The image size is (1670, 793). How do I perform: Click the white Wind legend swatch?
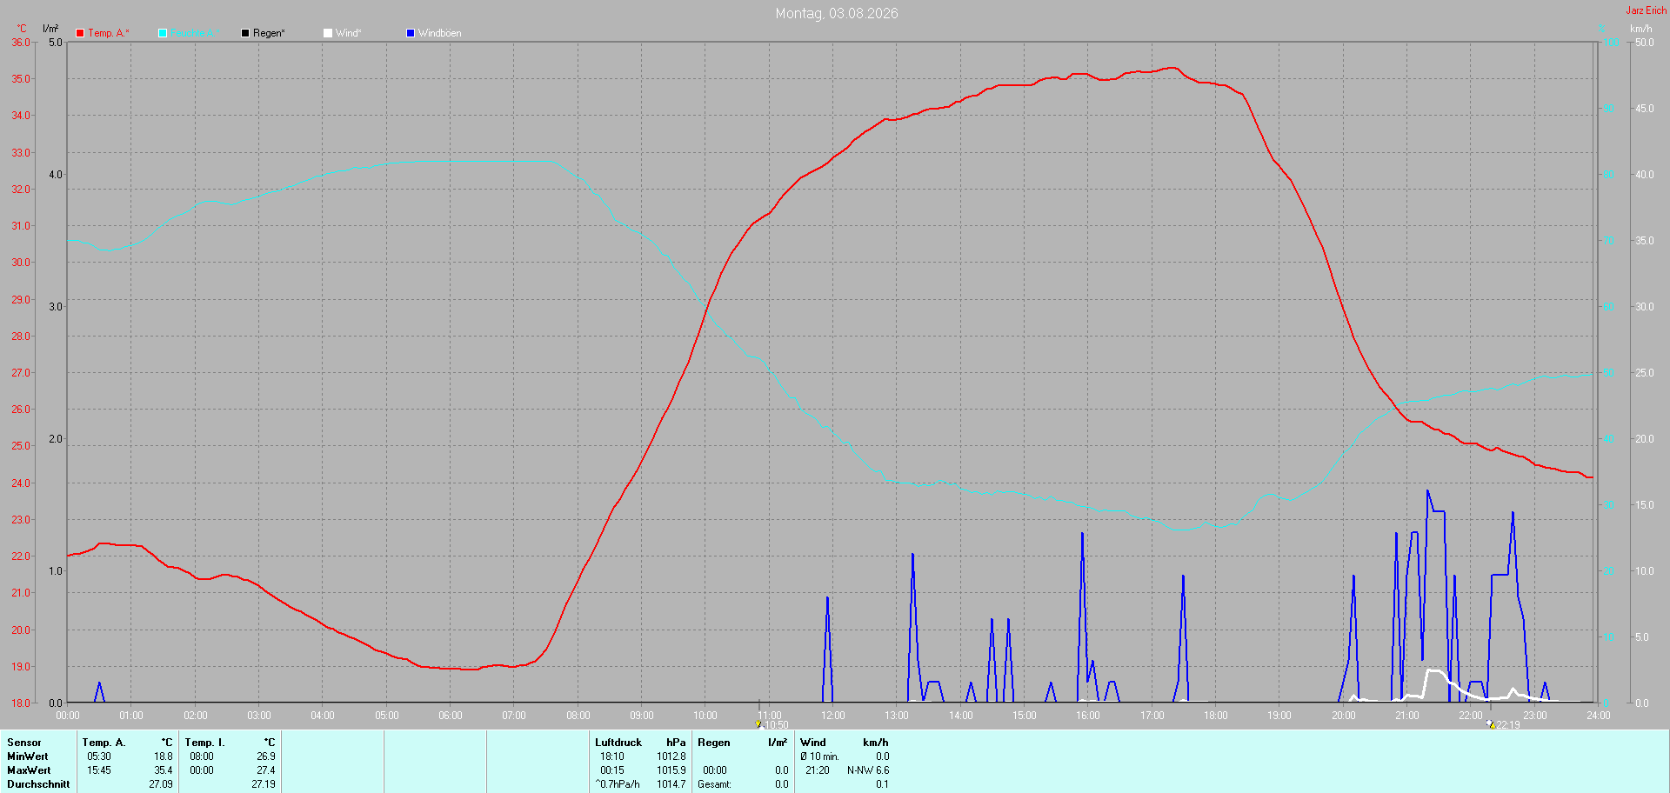click(328, 33)
